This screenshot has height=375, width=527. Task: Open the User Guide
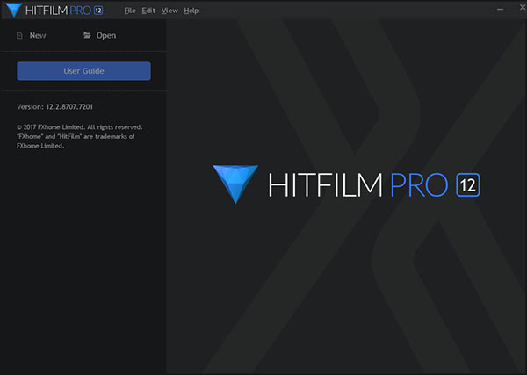(83, 71)
